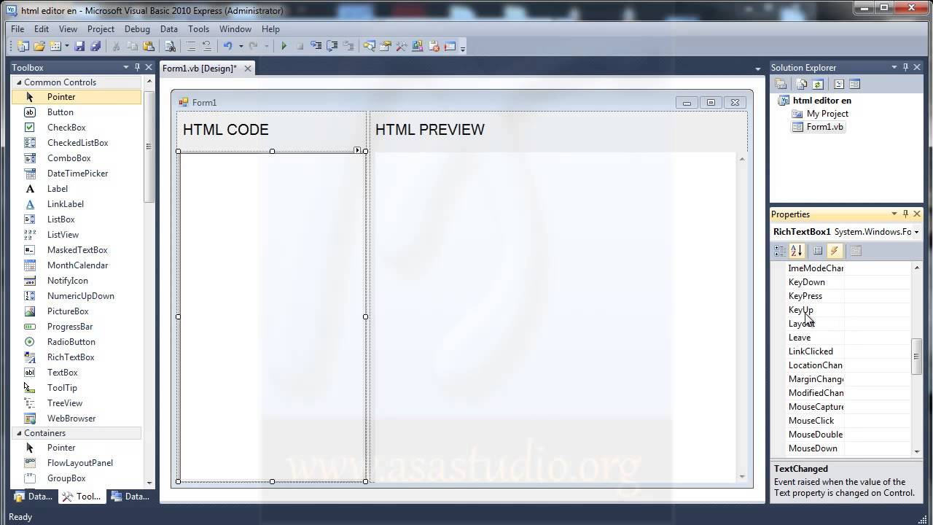Click the Open File toolbar icon
The height and width of the screenshot is (525, 933).
tap(39, 46)
